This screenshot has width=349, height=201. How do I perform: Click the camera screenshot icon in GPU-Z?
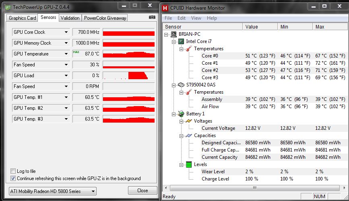pos(152,17)
